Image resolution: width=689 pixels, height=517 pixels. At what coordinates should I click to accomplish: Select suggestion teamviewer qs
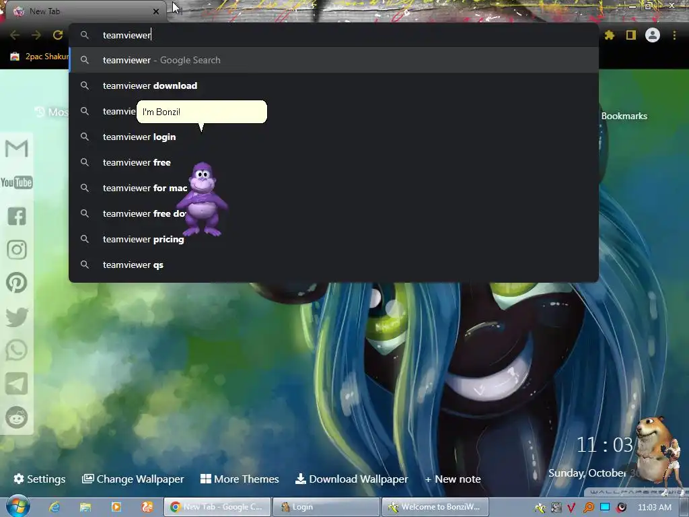(334, 265)
